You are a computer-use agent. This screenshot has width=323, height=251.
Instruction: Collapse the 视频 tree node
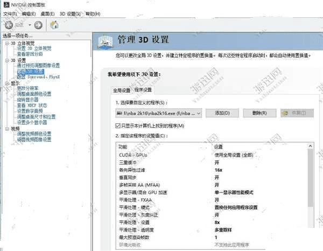7,129
